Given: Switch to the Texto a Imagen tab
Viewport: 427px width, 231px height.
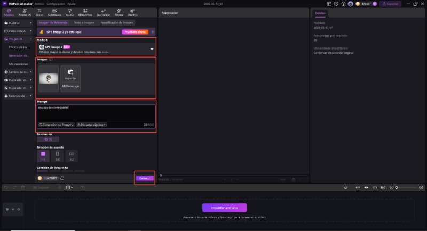Looking at the screenshot, I should pyautogui.click(x=84, y=23).
